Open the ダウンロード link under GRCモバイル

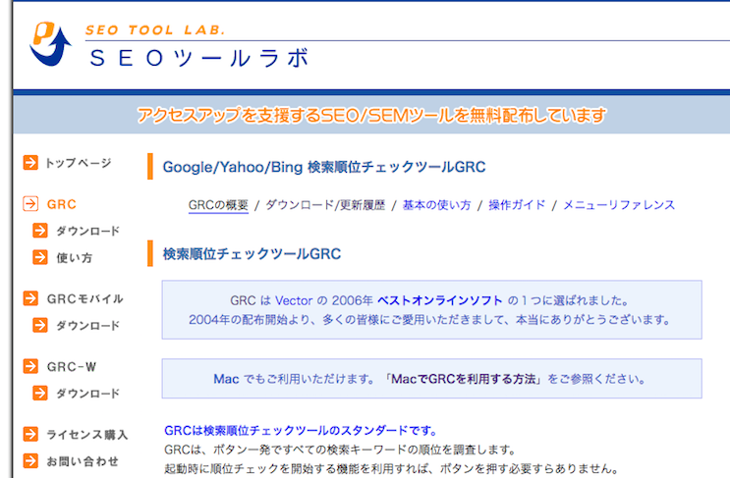point(88,326)
